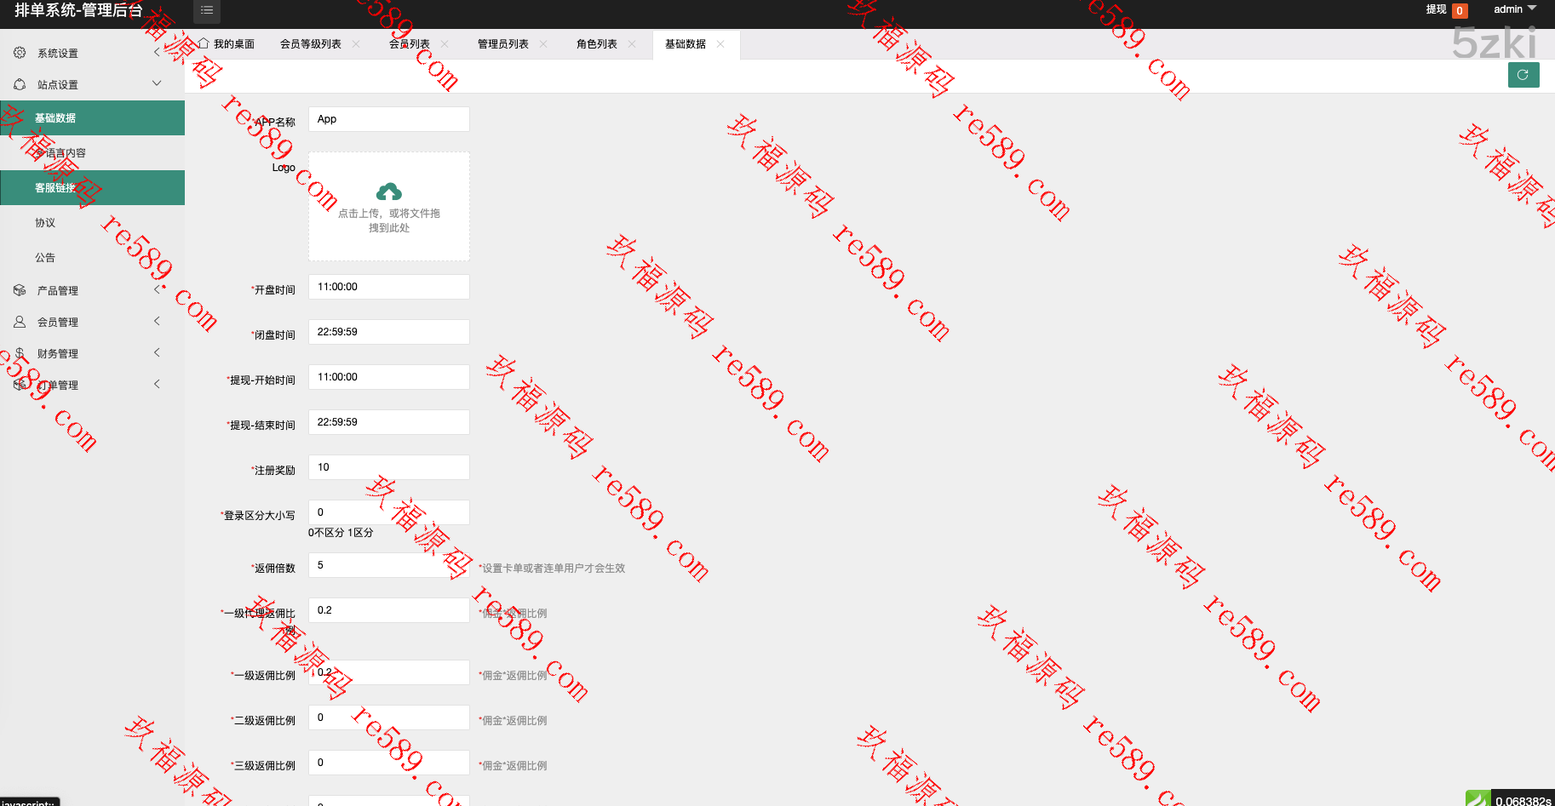Open 公告 in the sidebar
Image resolution: width=1555 pixels, height=806 pixels.
[45, 258]
